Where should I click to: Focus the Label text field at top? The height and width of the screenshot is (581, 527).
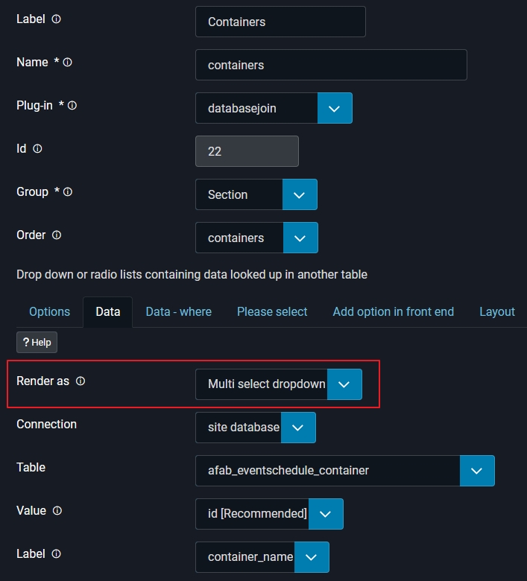[x=280, y=22]
